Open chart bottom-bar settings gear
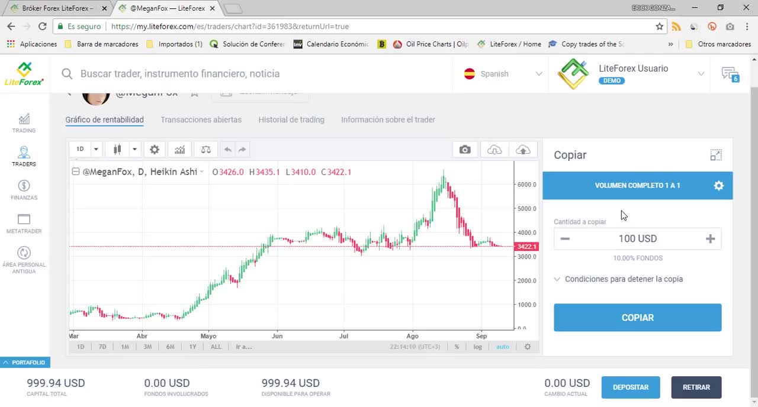758x407 pixels. click(x=528, y=347)
